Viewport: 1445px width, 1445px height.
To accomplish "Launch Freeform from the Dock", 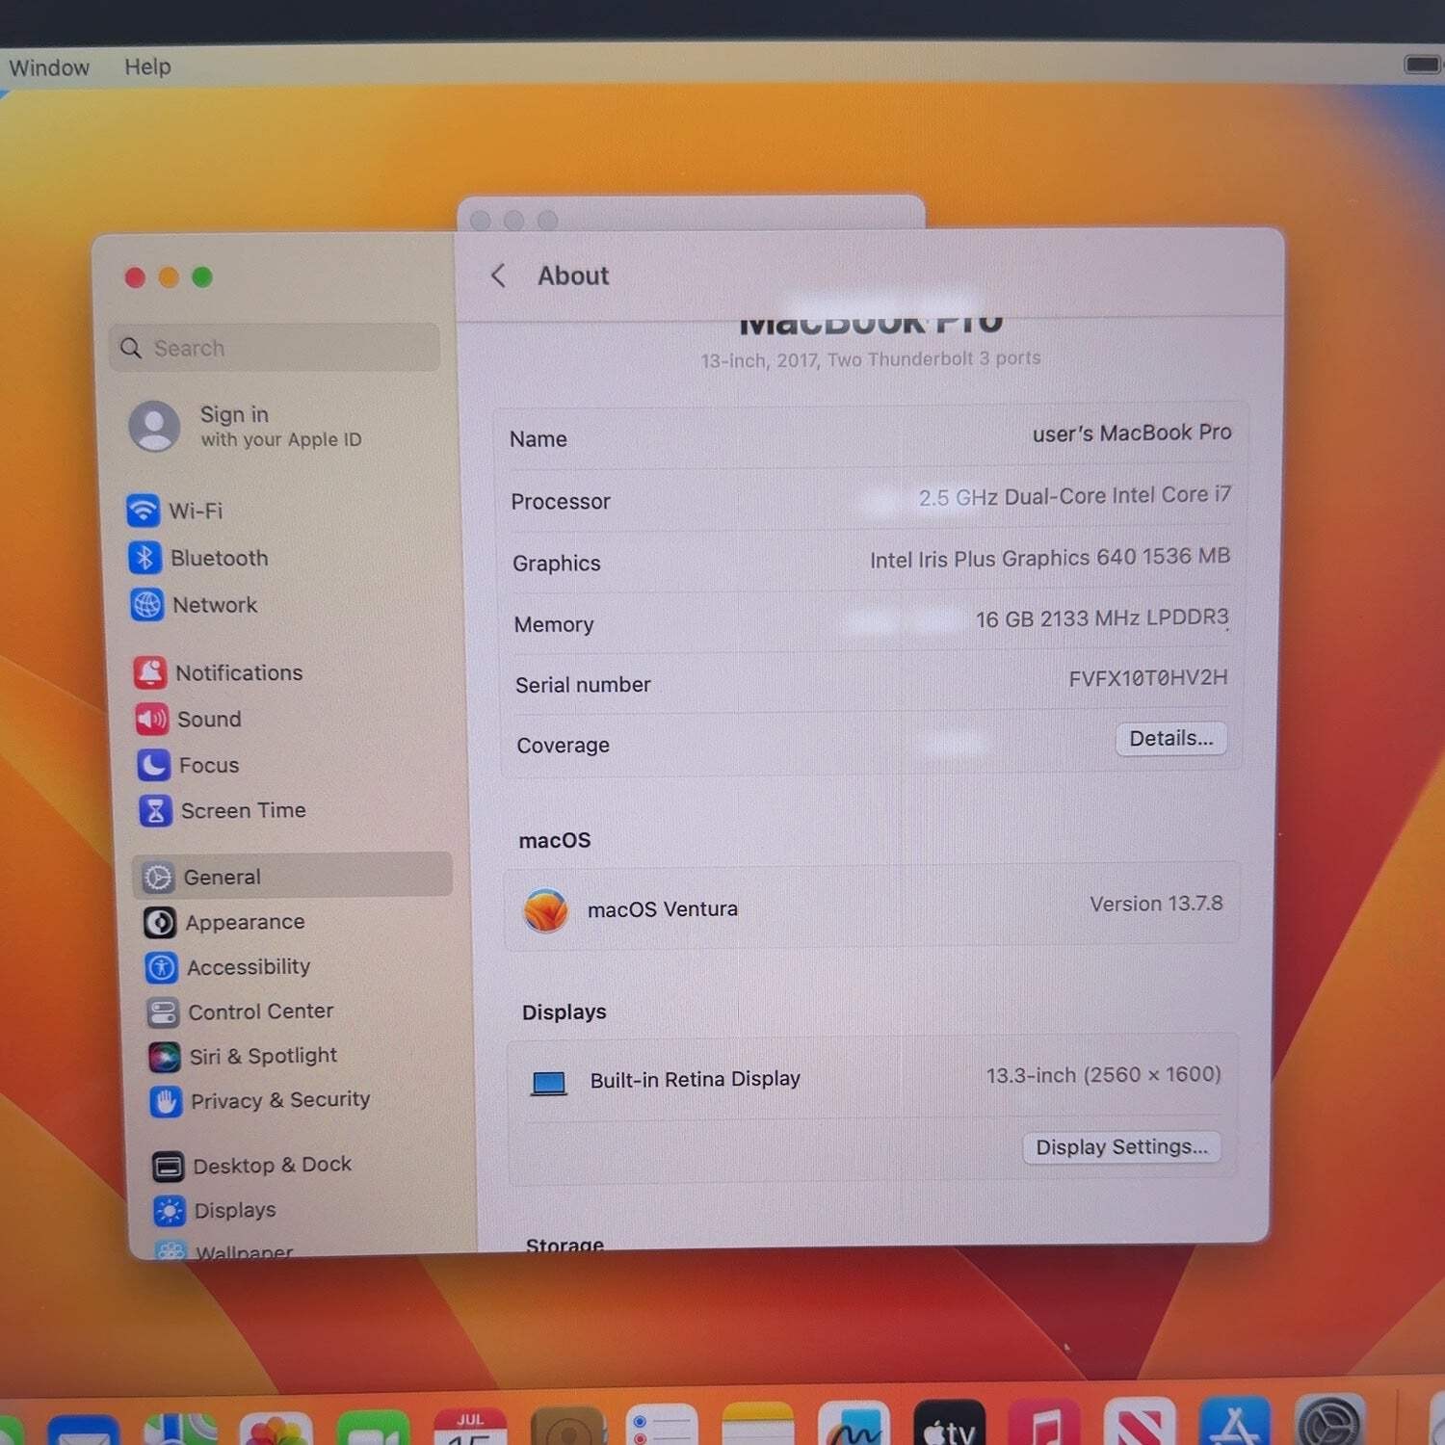I will point(854,1423).
